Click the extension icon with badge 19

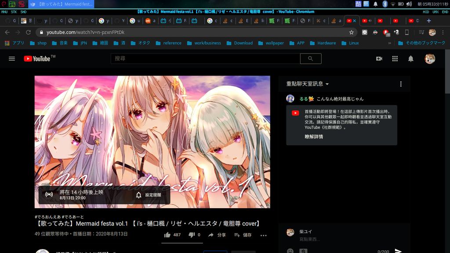coord(386,33)
